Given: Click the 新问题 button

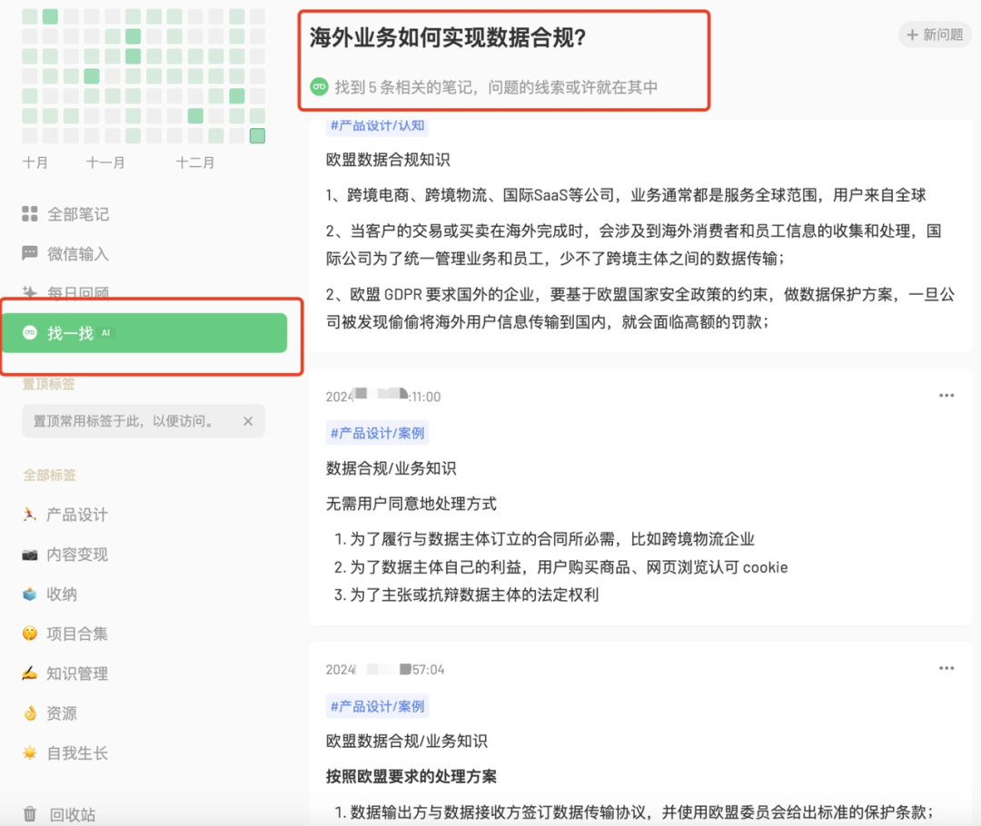Looking at the screenshot, I should [935, 34].
